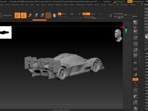Adjust the SPix slider

click(135, 27)
